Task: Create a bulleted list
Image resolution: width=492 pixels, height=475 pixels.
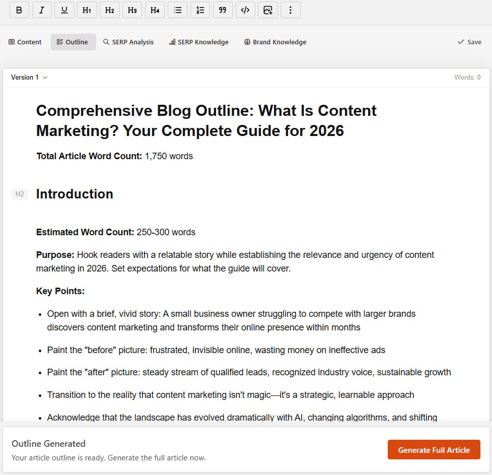Action: pos(177,10)
